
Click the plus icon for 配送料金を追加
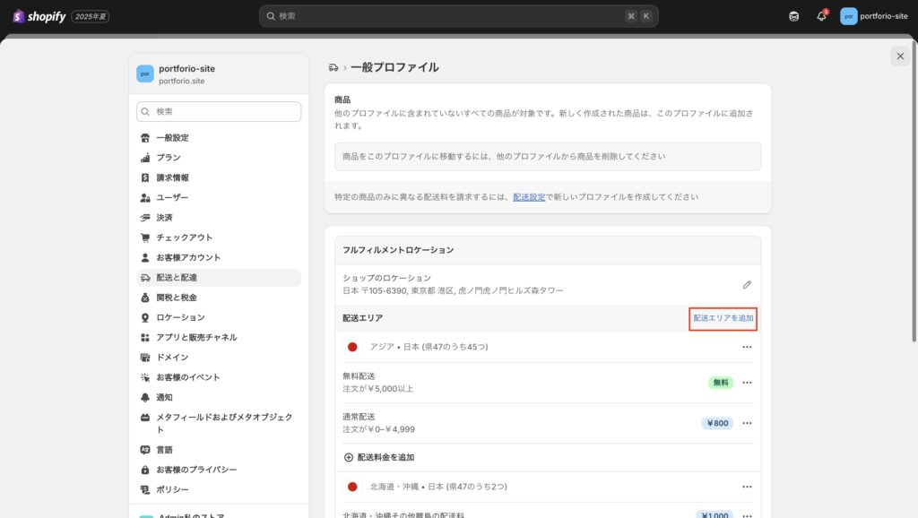349,457
